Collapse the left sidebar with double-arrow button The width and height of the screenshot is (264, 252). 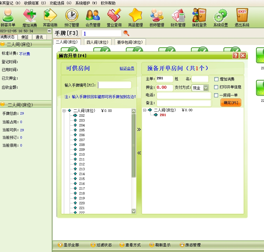tap(49, 31)
